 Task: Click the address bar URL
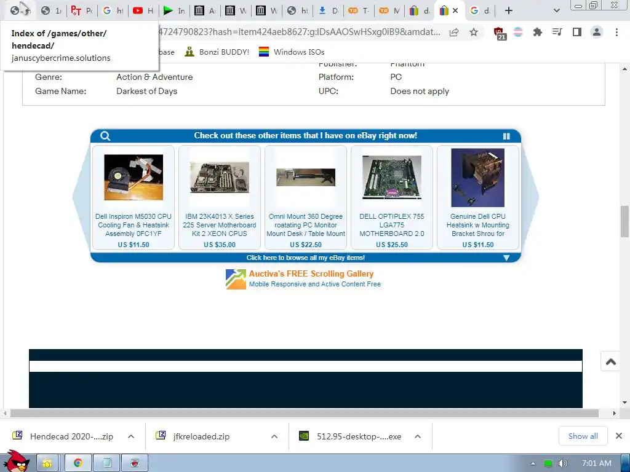point(300,32)
